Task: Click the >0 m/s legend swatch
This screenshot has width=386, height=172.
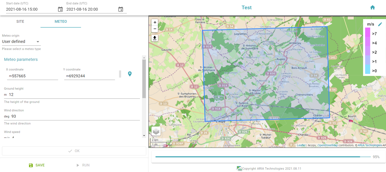Action: 367,69
